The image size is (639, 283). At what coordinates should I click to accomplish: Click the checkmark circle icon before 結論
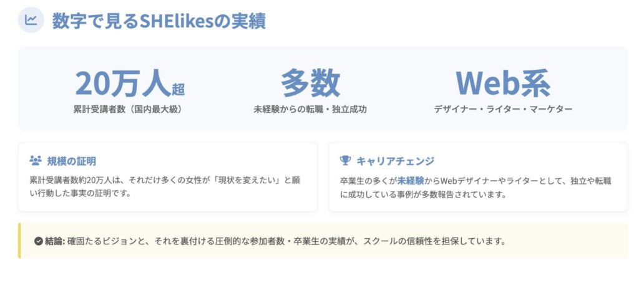[39, 241]
